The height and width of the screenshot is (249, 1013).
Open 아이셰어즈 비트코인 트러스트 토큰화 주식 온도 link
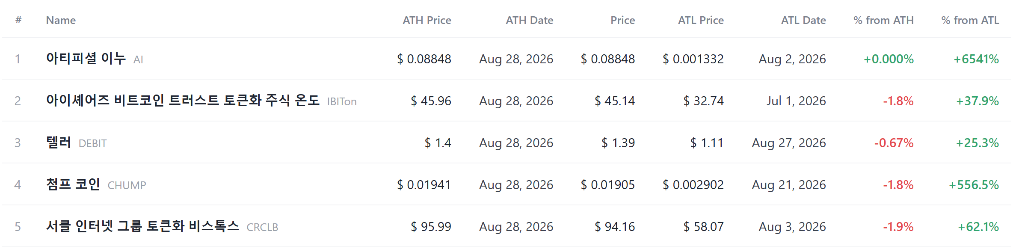183,100
